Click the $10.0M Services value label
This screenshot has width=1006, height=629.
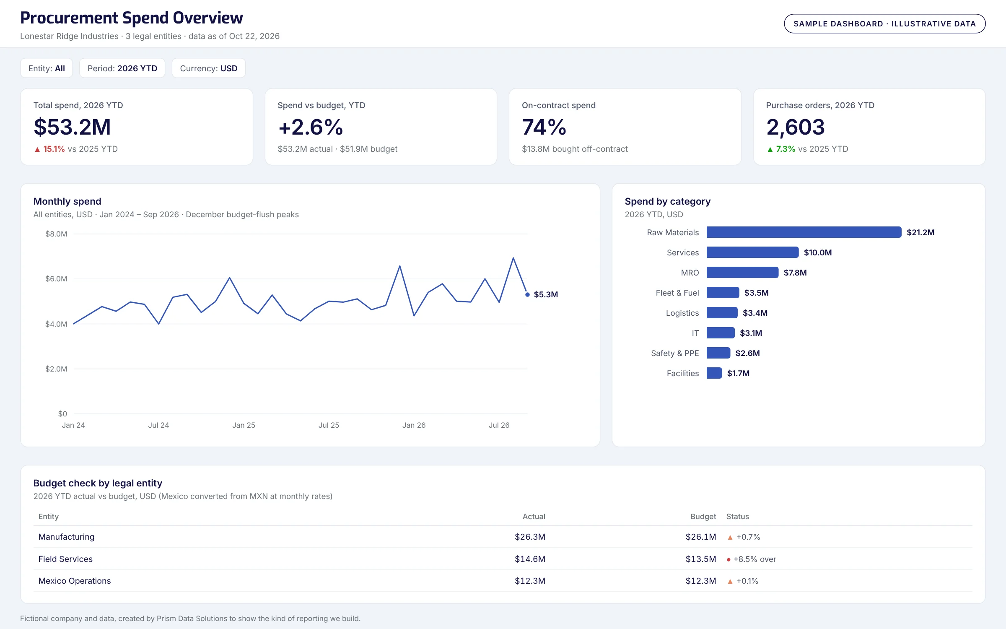(x=818, y=252)
